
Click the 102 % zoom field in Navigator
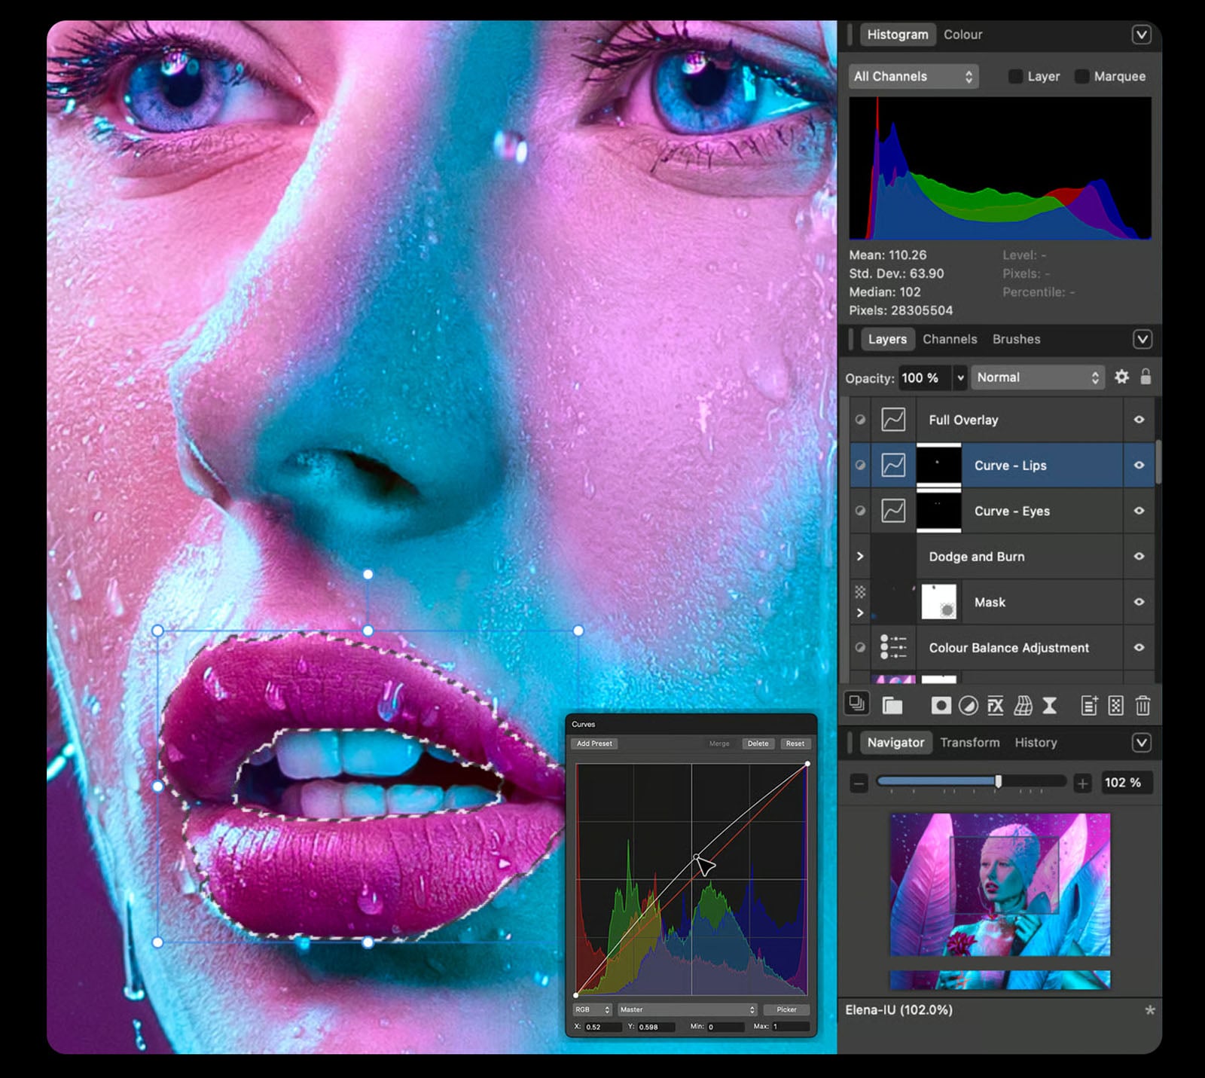click(x=1127, y=783)
